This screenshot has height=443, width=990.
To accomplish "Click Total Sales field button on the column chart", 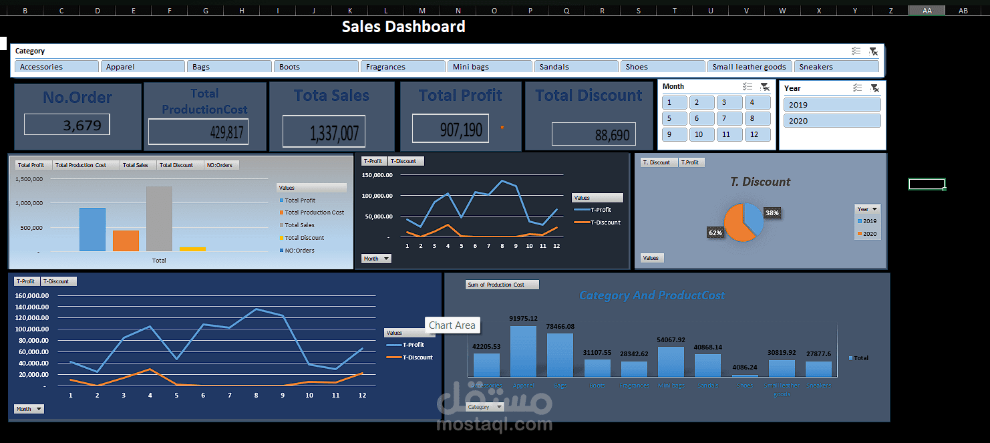I will 138,165.
